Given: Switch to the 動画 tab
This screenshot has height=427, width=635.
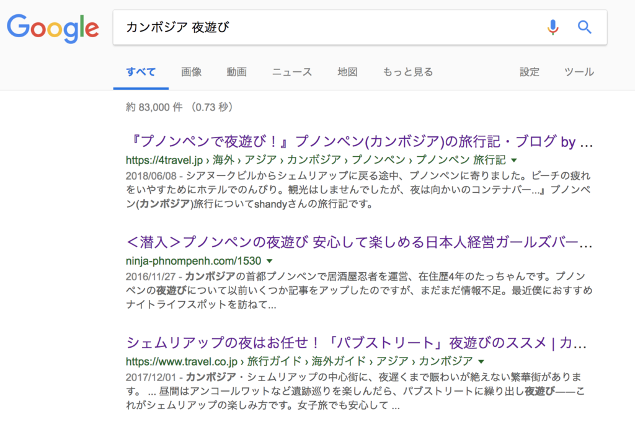Looking at the screenshot, I should [x=236, y=72].
